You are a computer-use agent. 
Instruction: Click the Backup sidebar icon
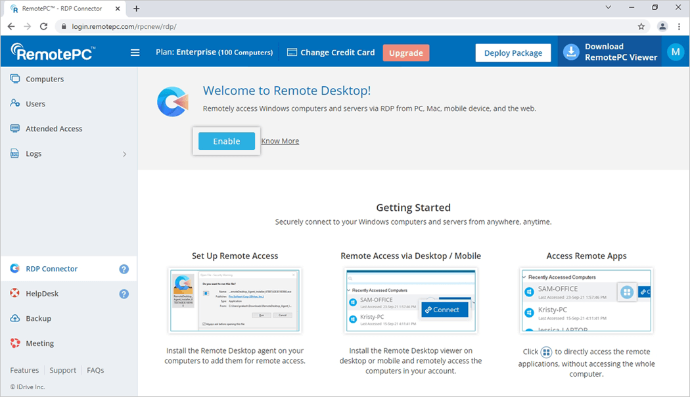coord(14,318)
